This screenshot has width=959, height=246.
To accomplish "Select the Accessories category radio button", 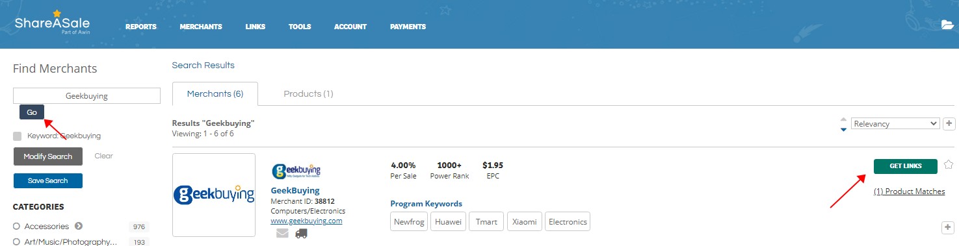I will click(x=17, y=227).
